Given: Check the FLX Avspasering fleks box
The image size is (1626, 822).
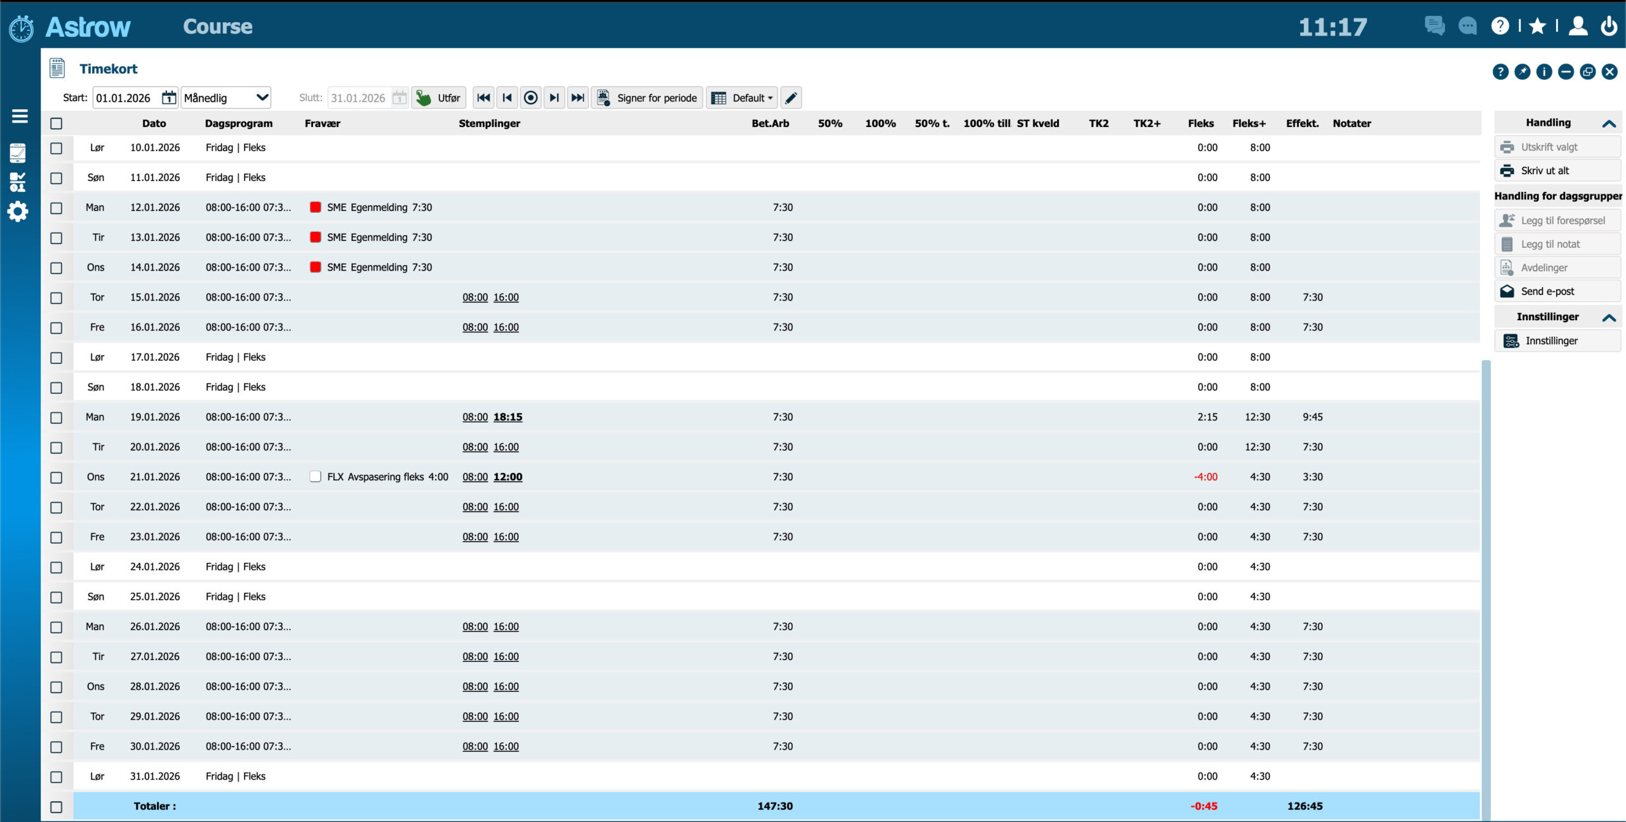Looking at the screenshot, I should click(315, 477).
